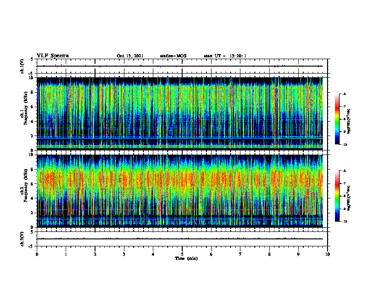Click the ch.1 spectrogram color bar
Image resolution: width=369 pixels, height=285 pixels.
point(337,119)
